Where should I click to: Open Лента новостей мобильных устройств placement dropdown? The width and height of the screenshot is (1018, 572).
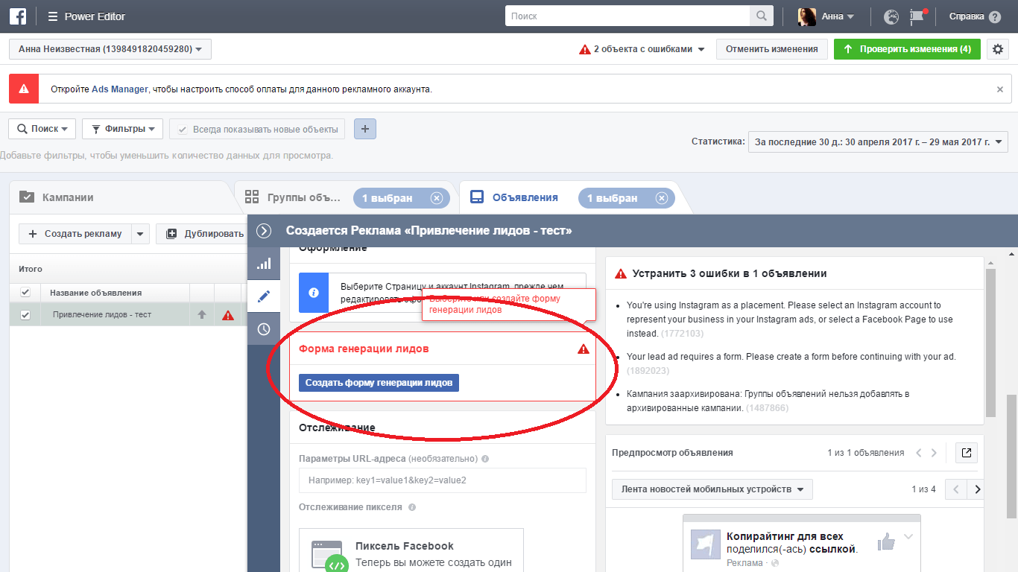coord(712,489)
